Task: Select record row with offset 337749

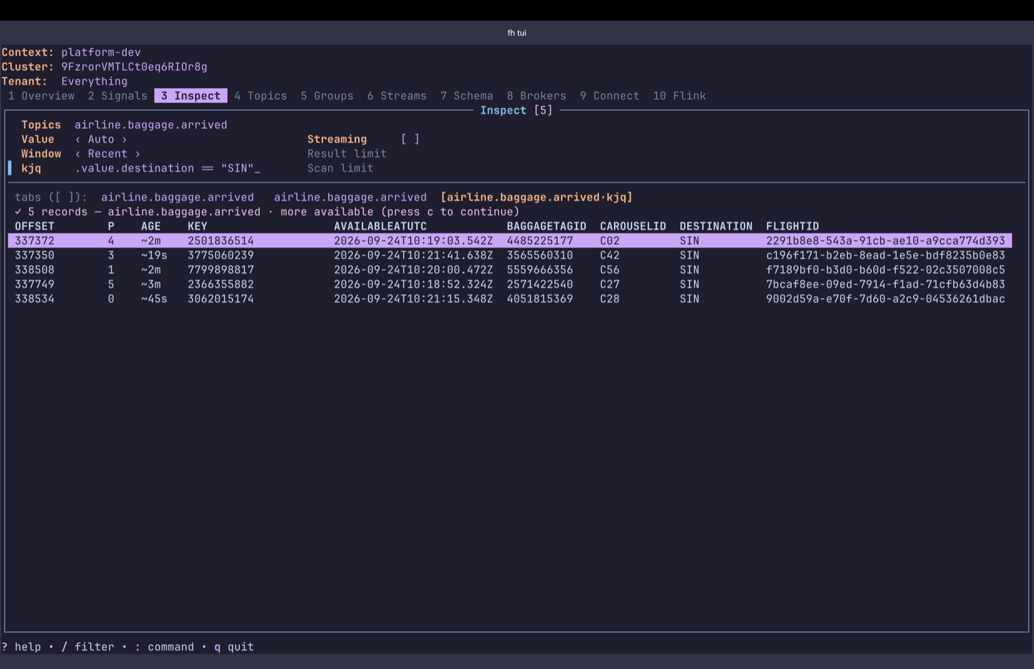Action: tap(510, 284)
